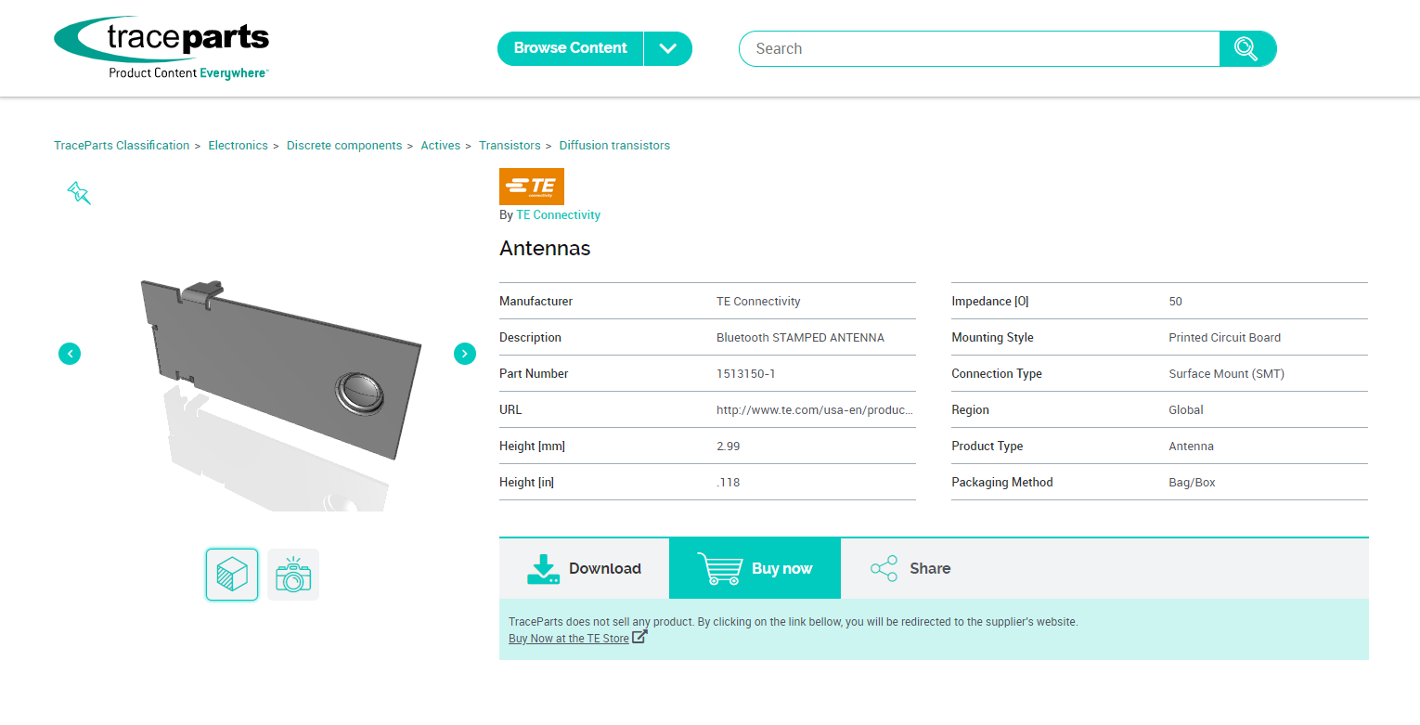
Task: Click the TraceParts logo
Action: 161,47
